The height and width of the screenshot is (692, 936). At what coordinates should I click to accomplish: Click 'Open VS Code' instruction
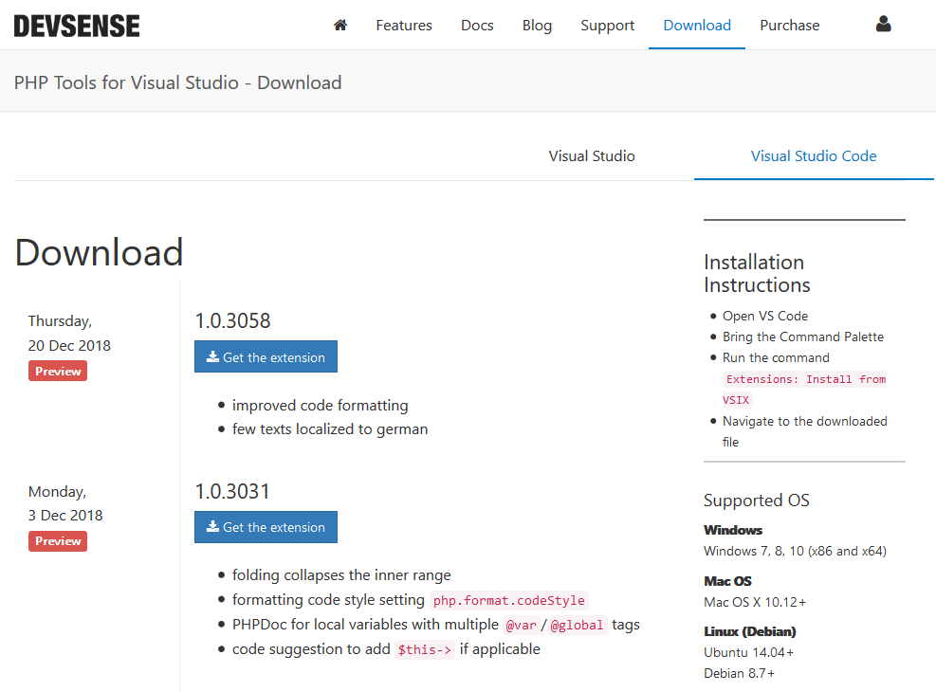tap(764, 317)
